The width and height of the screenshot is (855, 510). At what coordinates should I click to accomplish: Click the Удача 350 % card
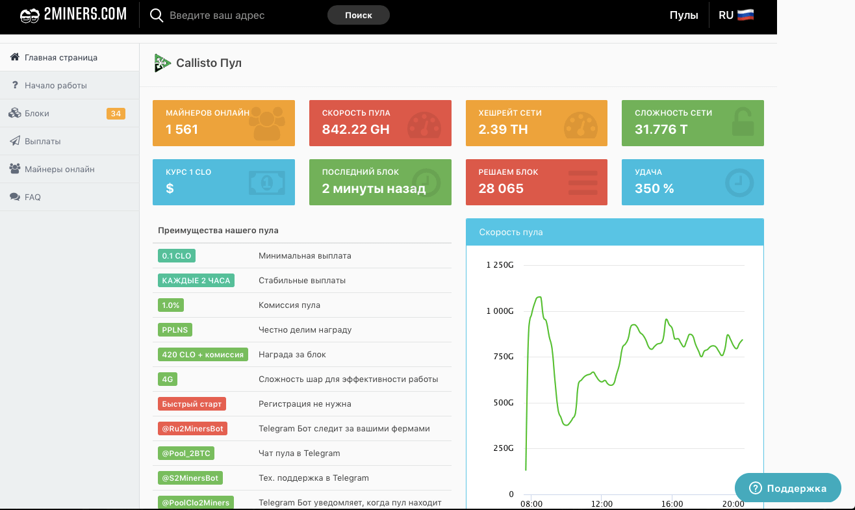693,182
